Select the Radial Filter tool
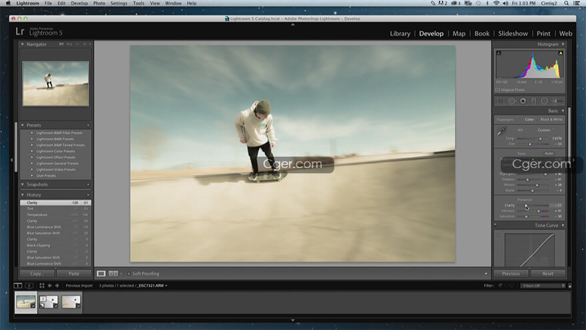 click(544, 101)
